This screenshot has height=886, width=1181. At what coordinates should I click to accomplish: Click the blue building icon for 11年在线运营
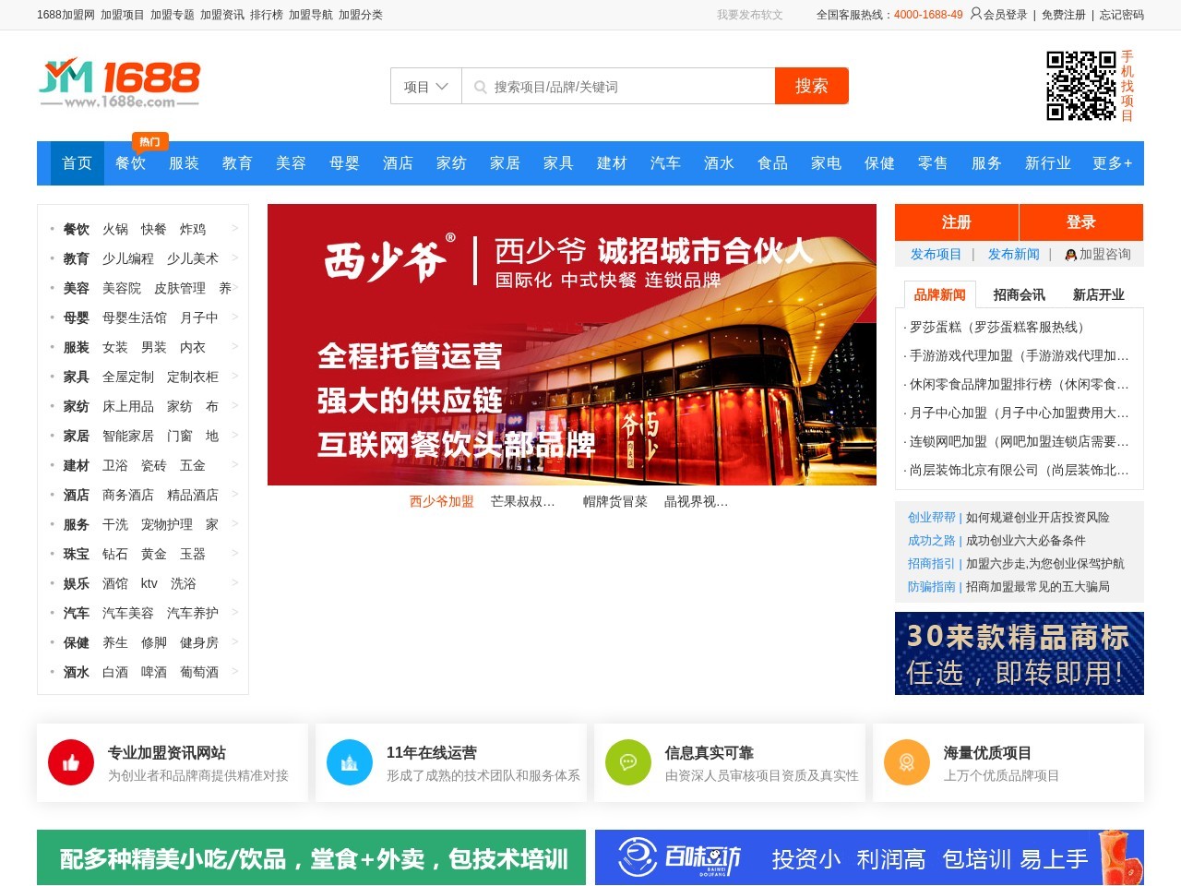350,762
